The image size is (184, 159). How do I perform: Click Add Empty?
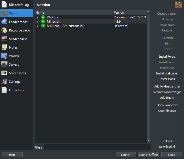coord(167,98)
